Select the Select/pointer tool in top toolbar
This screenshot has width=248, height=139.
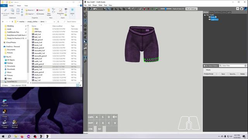pos(104,9)
